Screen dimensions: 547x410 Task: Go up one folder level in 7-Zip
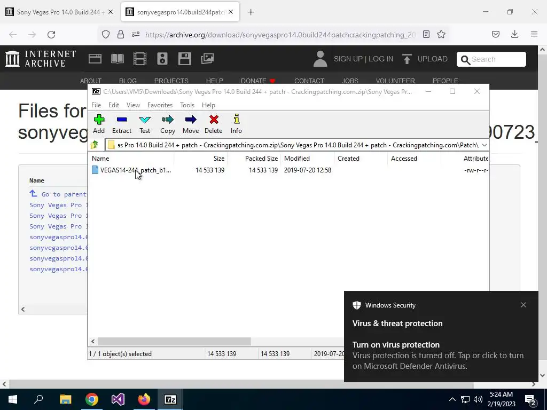[95, 145]
